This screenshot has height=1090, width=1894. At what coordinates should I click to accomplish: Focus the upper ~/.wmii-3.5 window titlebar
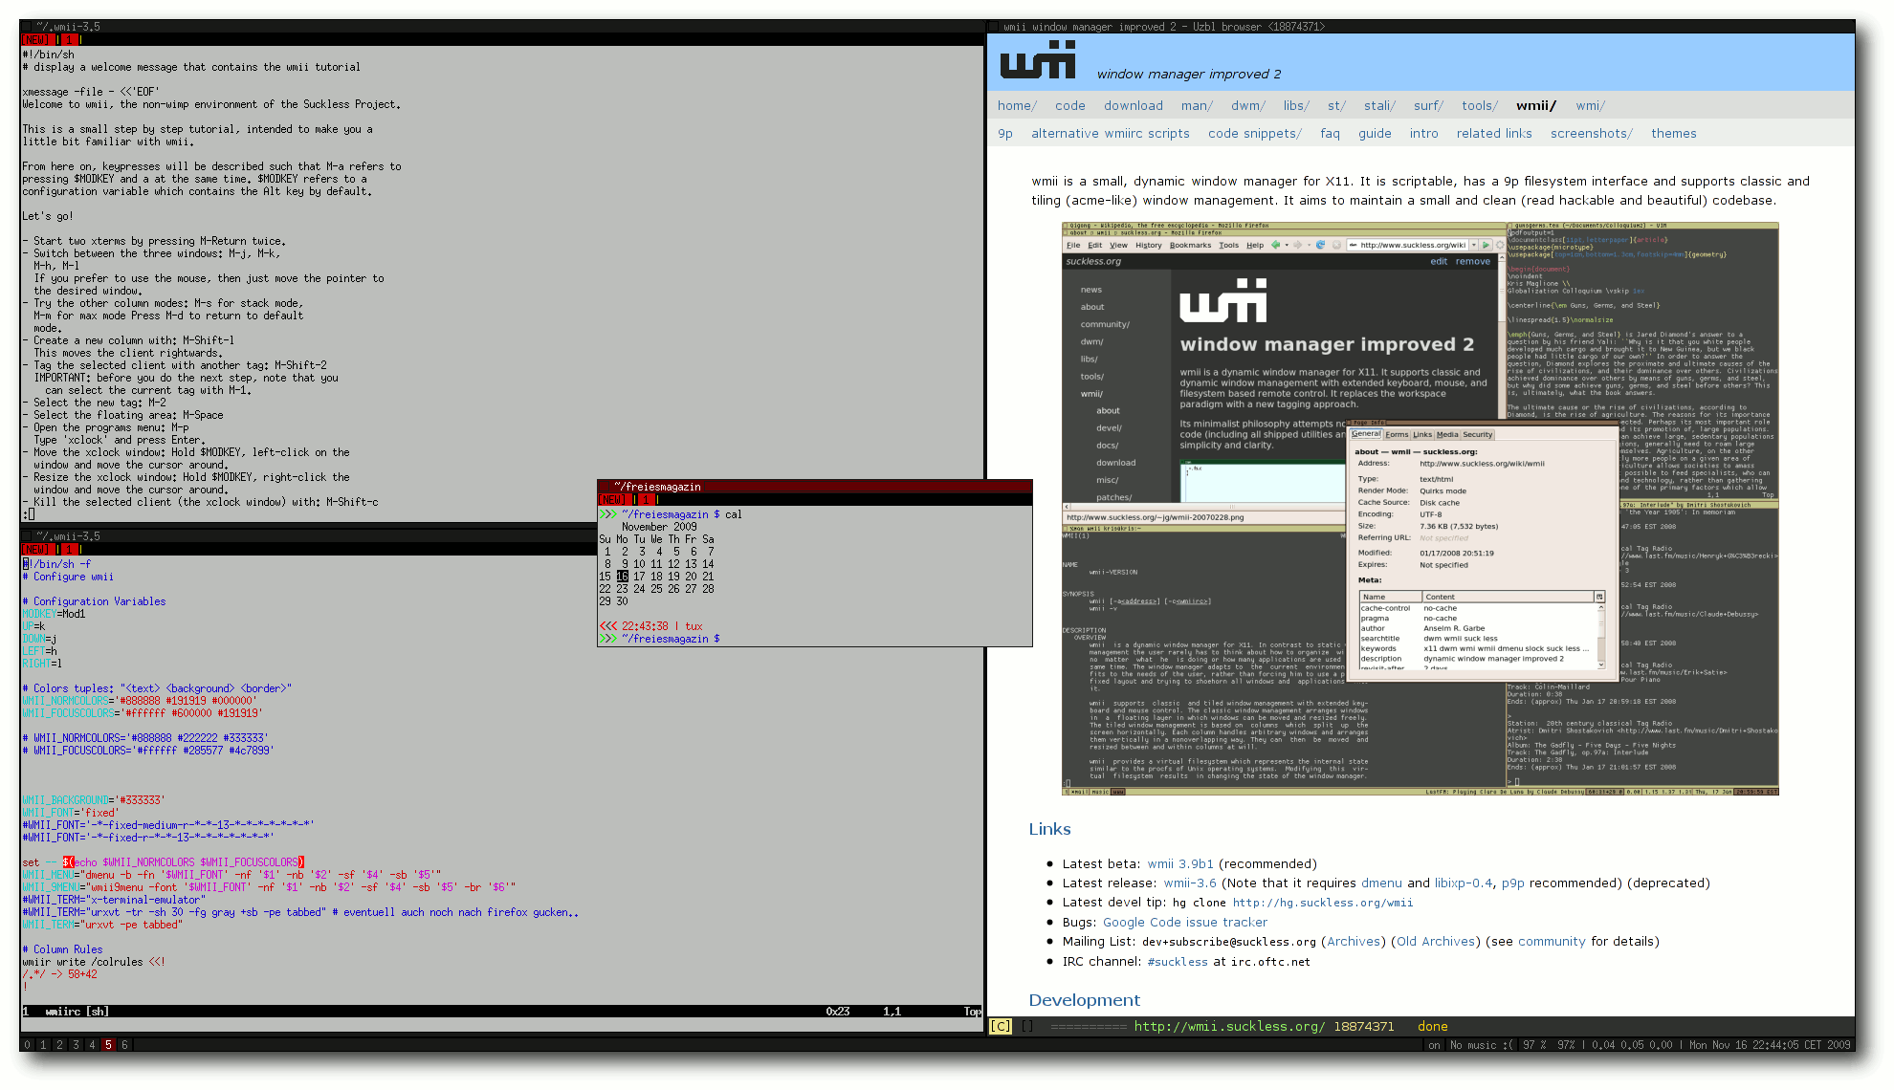[503, 27]
